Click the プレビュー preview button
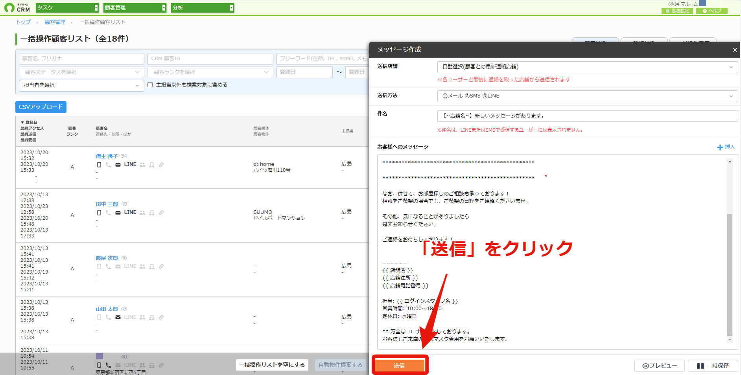The image size is (741, 375). tap(660, 366)
